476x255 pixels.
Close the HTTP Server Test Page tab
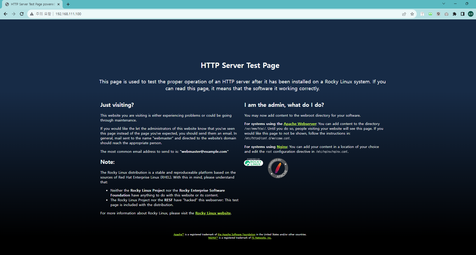coord(59,4)
